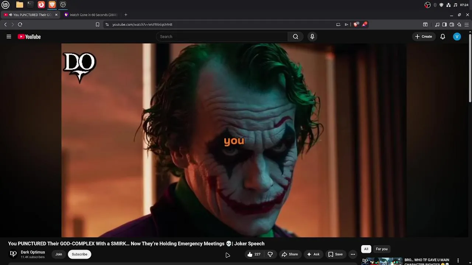Open the YouTube hamburger guide menu
Viewport: 472px width, 265px height.
9,36
